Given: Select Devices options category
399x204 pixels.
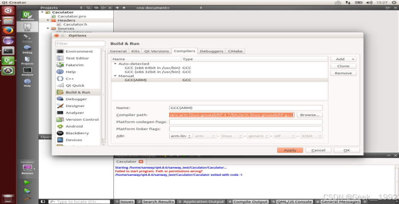Looking at the screenshot, I should [x=78, y=140].
